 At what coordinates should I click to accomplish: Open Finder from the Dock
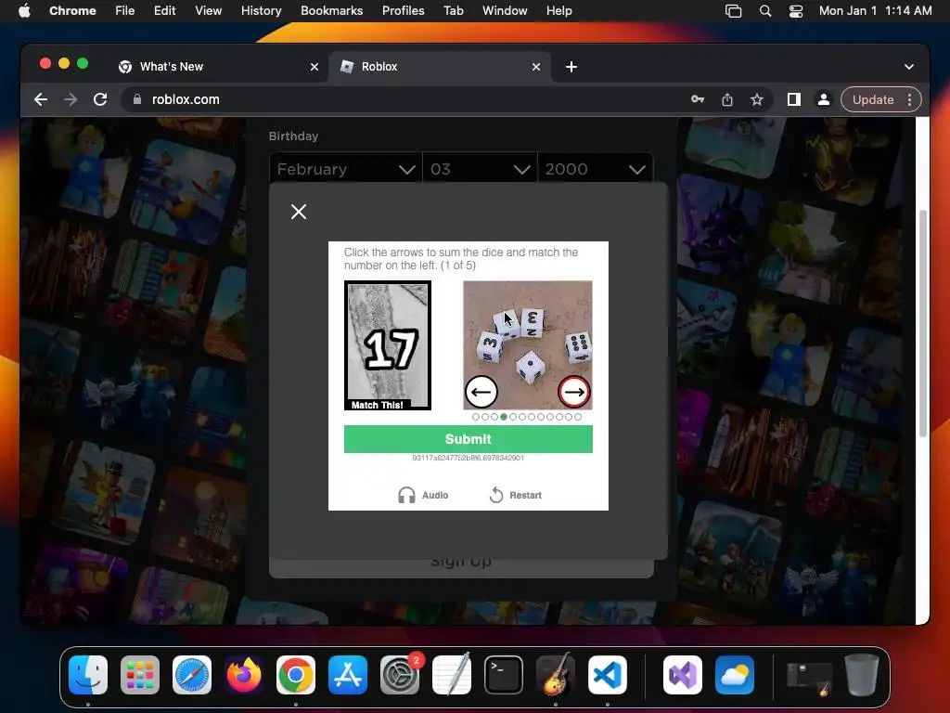tap(88, 674)
